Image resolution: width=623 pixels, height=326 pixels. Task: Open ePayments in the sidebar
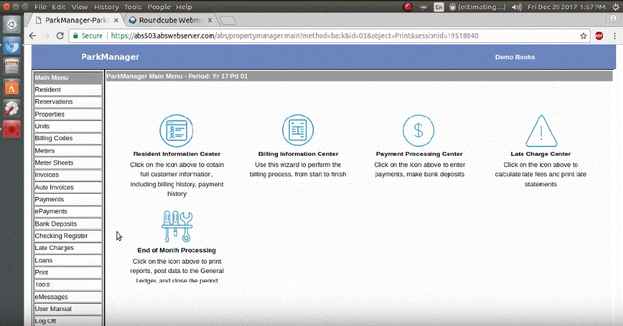68,211
